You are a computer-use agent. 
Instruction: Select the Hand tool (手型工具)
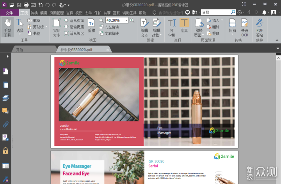coord(7,27)
